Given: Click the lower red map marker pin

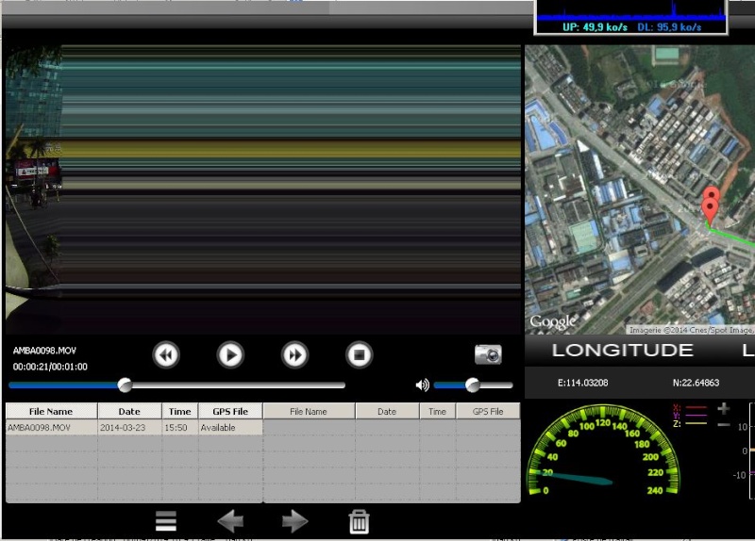Looking at the screenshot, I should click(710, 210).
